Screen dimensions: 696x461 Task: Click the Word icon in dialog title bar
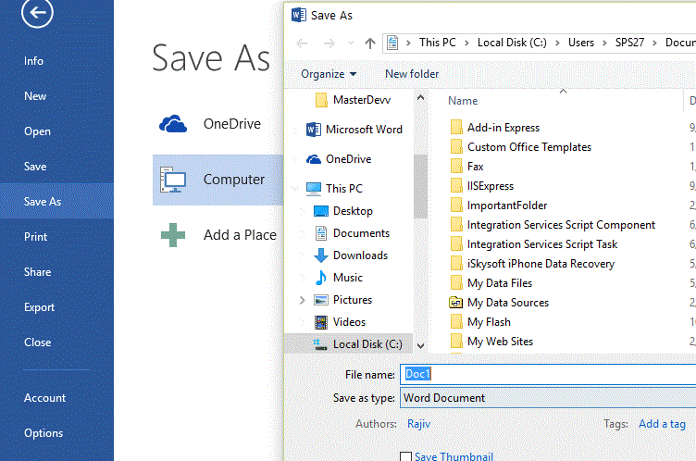299,15
